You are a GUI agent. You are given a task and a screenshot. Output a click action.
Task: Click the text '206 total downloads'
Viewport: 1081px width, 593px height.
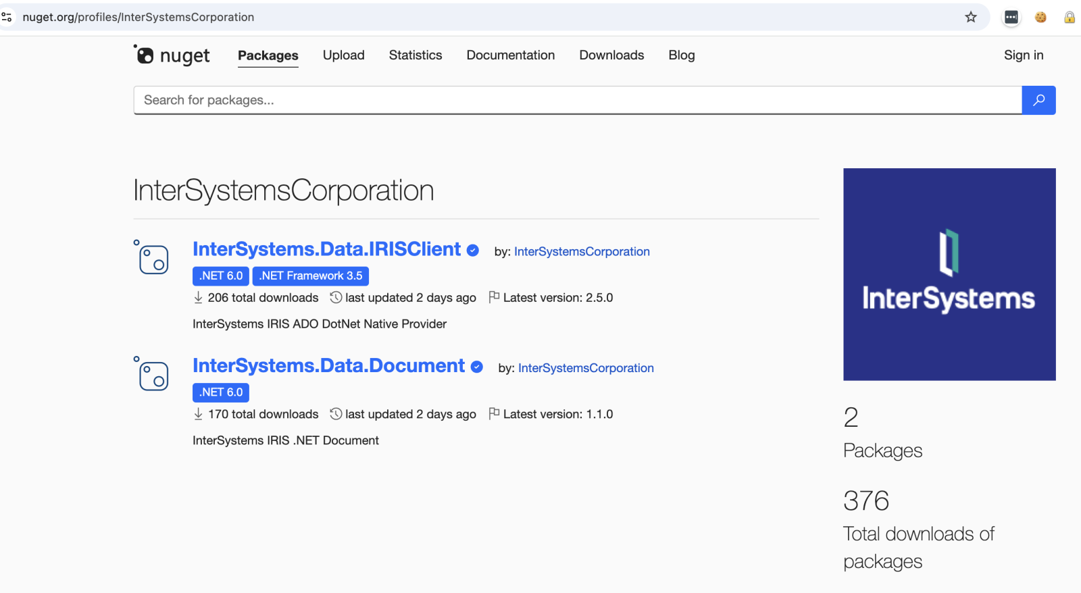coord(263,298)
